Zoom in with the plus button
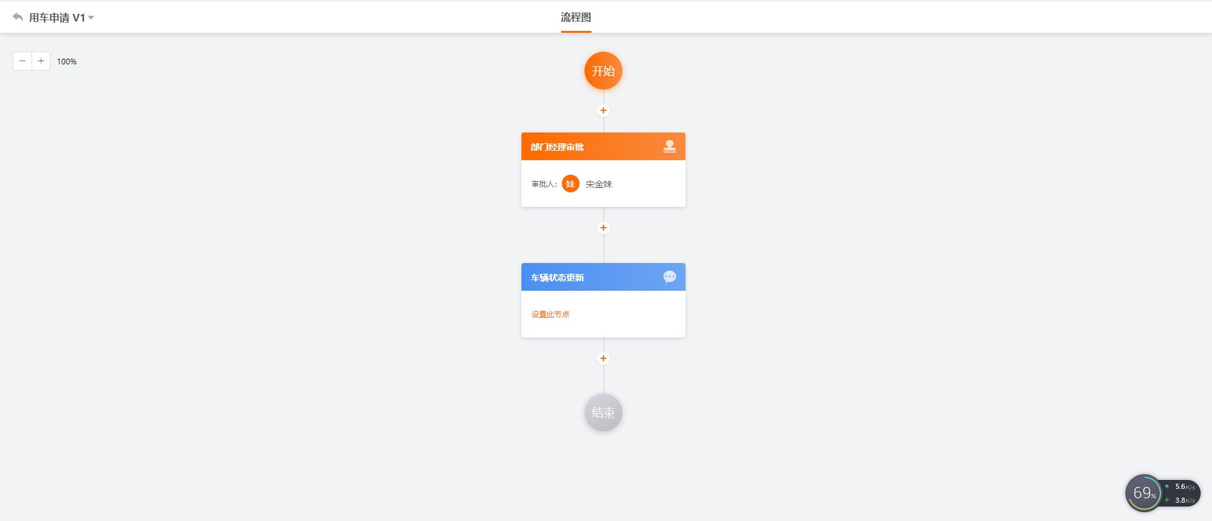Image resolution: width=1212 pixels, height=521 pixels. point(41,61)
